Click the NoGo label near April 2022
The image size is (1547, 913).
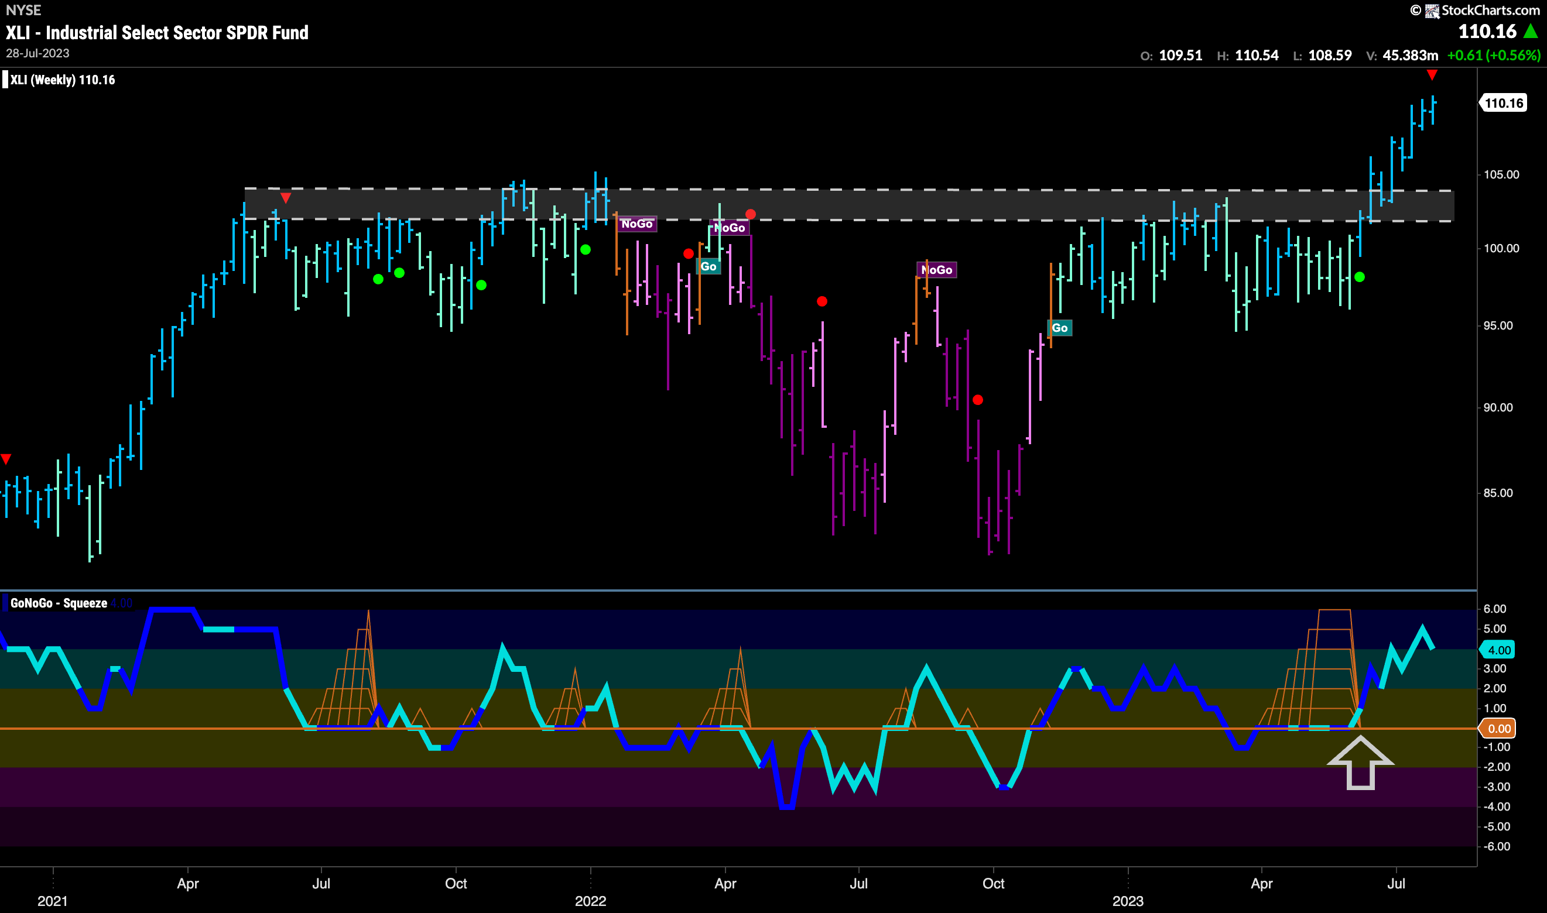point(730,228)
